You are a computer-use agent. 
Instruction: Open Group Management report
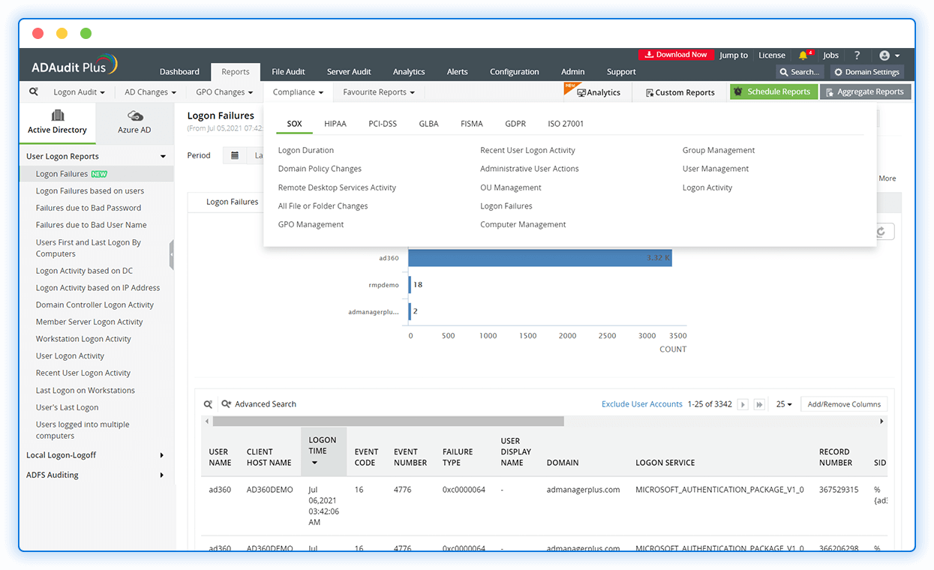[719, 150]
